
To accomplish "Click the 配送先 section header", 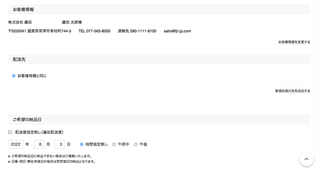I will 159,59.
